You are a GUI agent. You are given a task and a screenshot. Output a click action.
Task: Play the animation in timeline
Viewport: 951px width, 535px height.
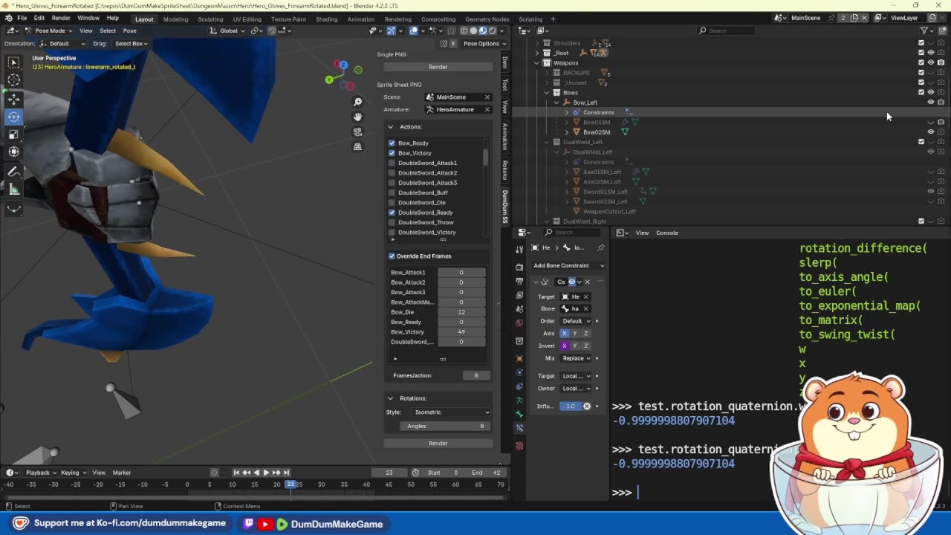(266, 473)
